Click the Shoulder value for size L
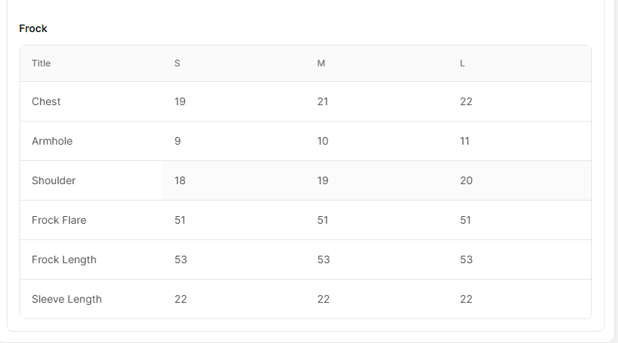Viewport: 618px width, 343px height. (466, 180)
